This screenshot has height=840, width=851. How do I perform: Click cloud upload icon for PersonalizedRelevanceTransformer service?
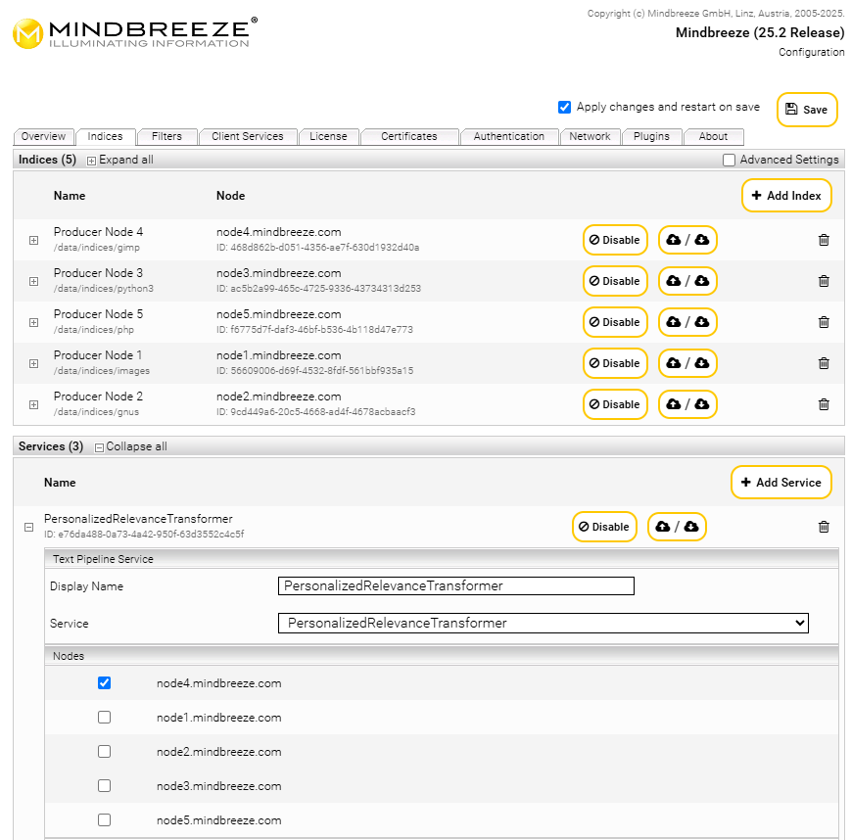coord(663,527)
